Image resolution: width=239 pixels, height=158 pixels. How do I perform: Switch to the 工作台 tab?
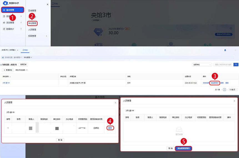pos(25,50)
